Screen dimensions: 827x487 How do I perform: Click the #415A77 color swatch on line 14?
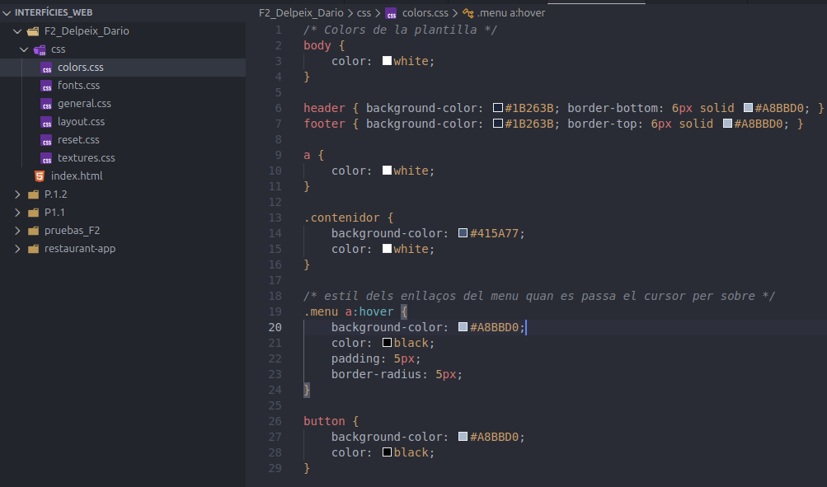463,233
